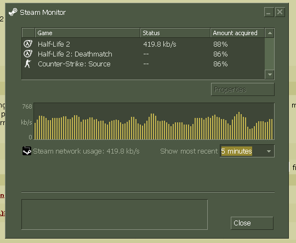Click the Steam network usage icon

click(x=27, y=151)
